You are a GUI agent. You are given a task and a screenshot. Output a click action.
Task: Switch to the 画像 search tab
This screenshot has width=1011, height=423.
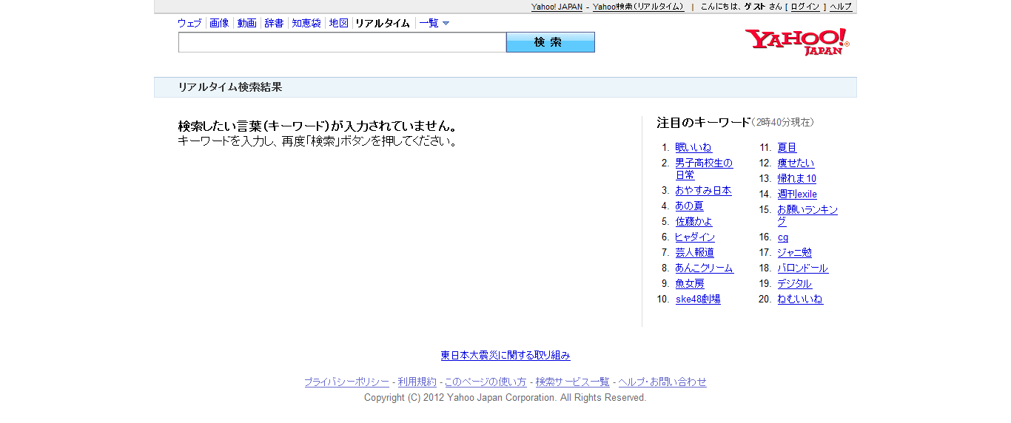[219, 23]
